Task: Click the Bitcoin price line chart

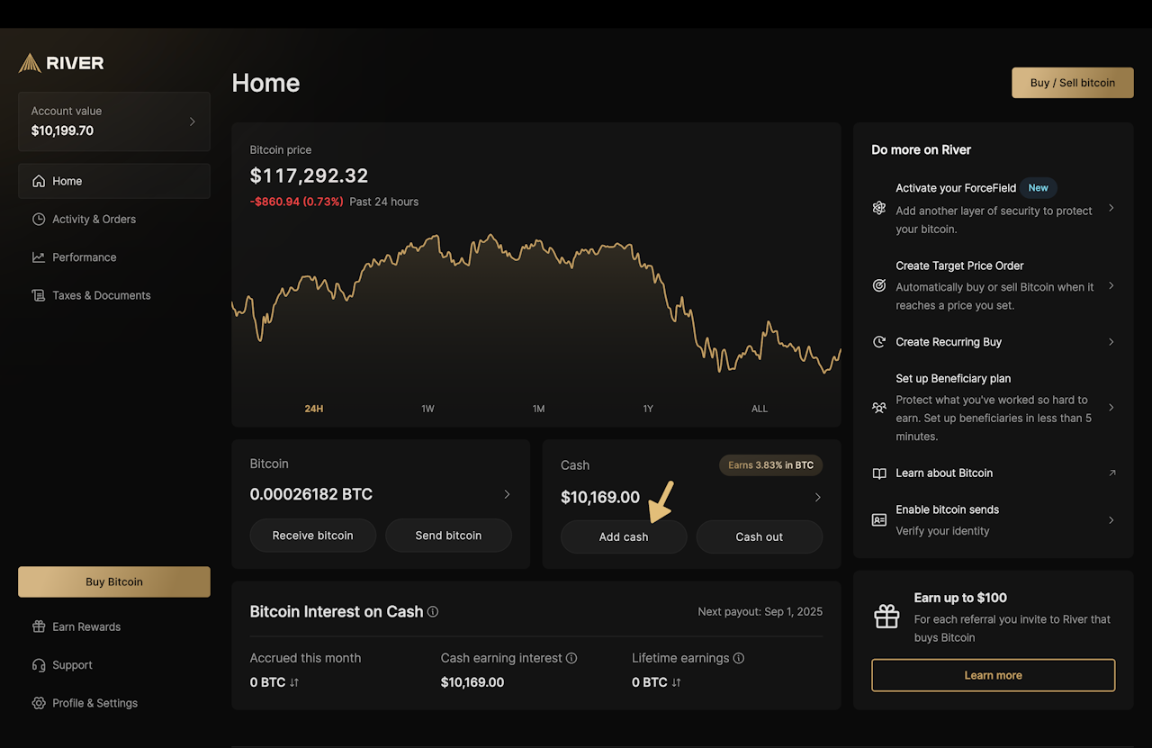Action: [536, 303]
